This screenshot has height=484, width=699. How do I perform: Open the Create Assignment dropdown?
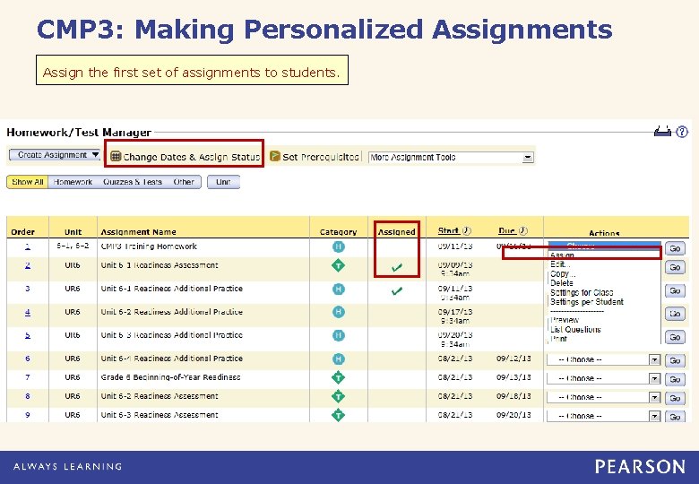55,155
